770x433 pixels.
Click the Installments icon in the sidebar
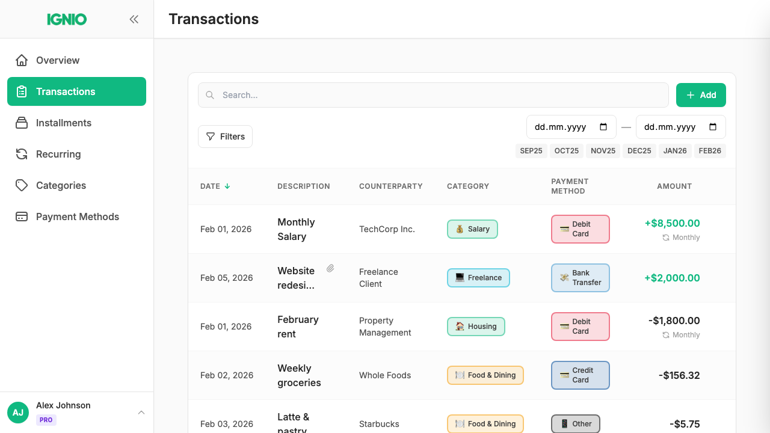[x=22, y=123]
